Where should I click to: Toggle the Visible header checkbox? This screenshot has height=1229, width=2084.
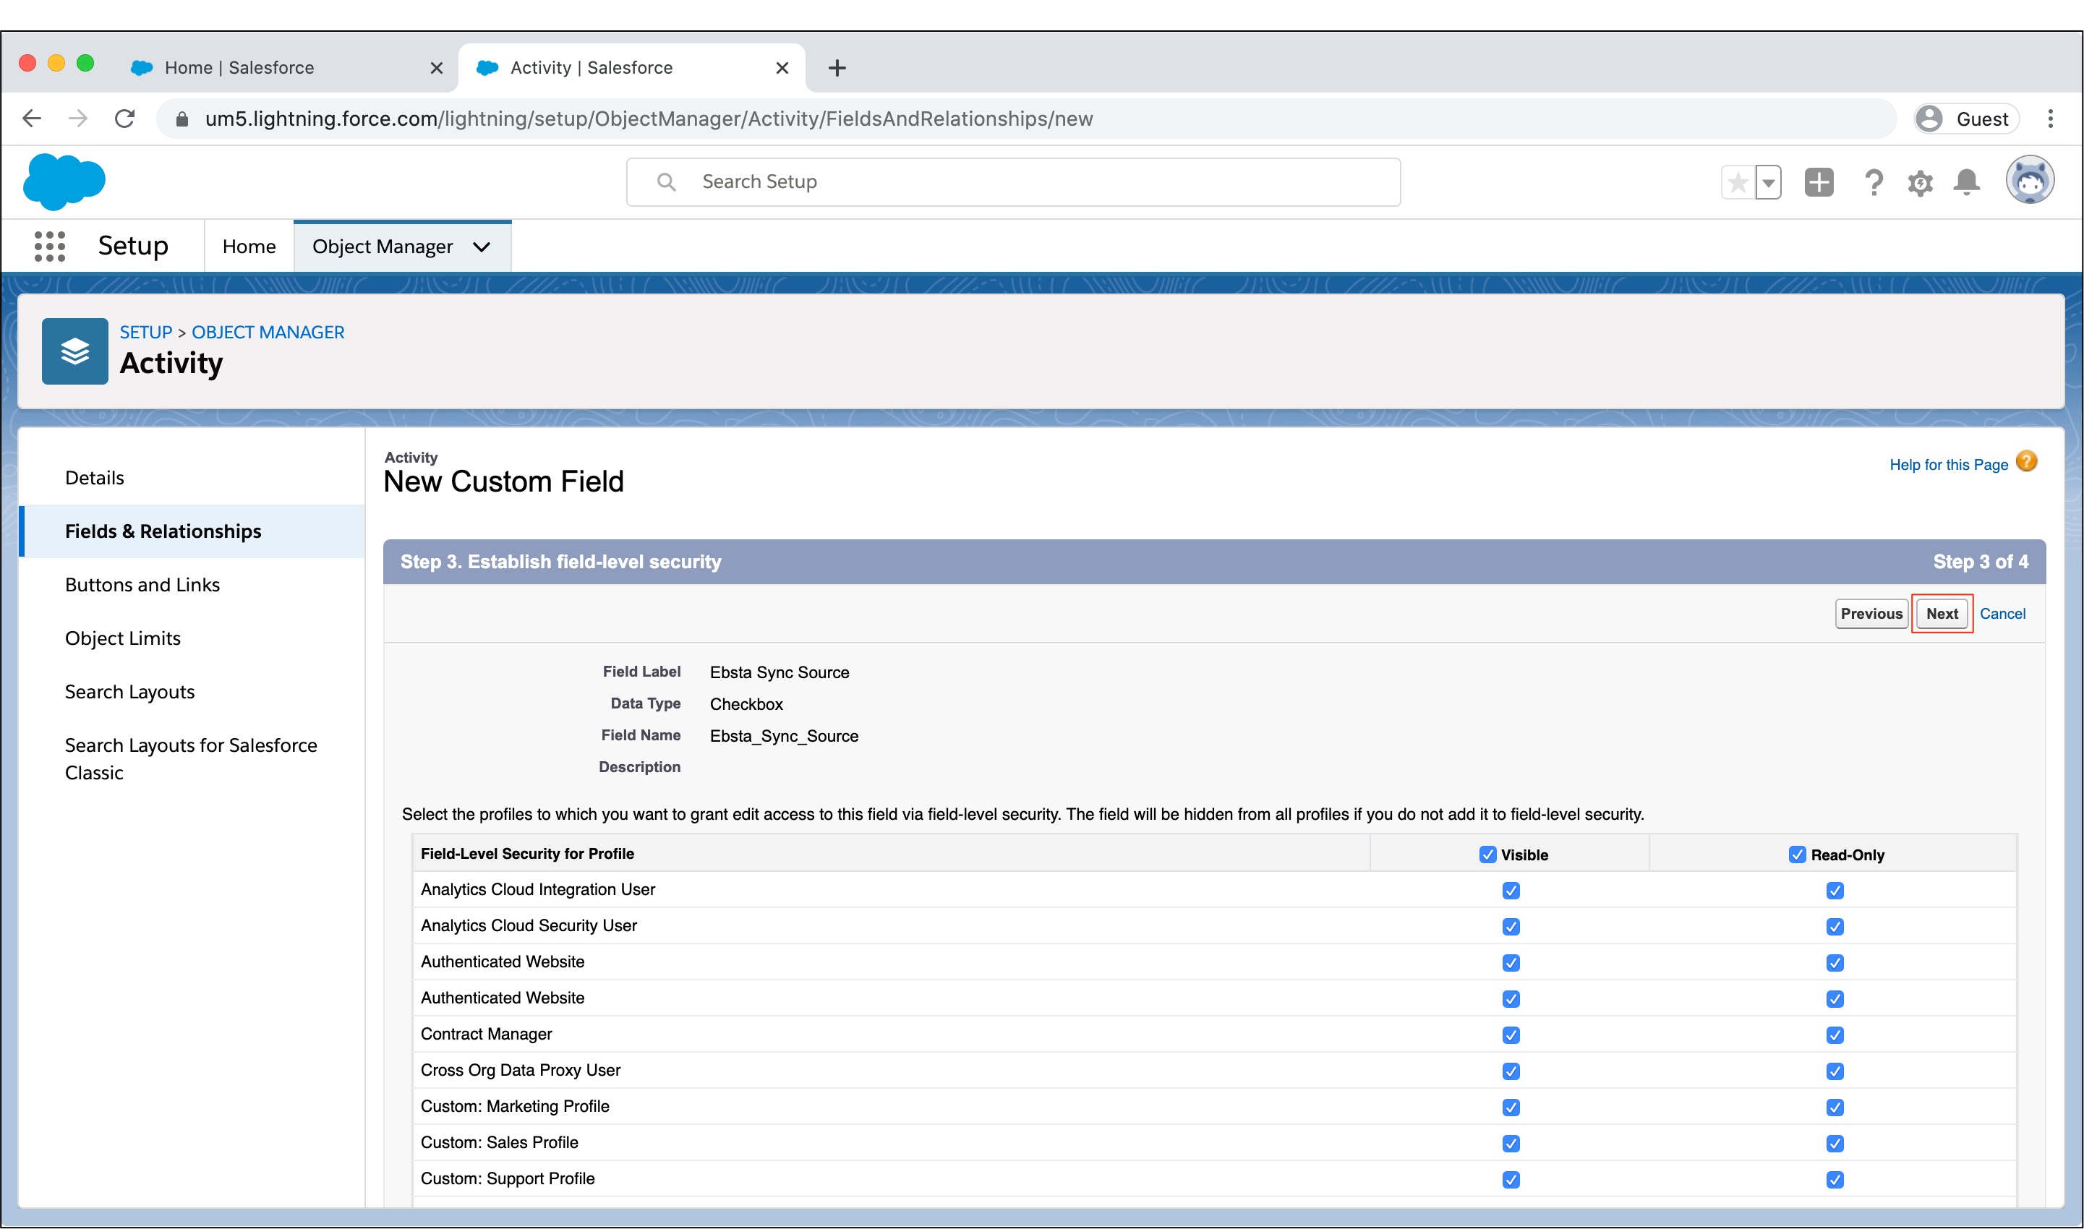tap(1487, 855)
